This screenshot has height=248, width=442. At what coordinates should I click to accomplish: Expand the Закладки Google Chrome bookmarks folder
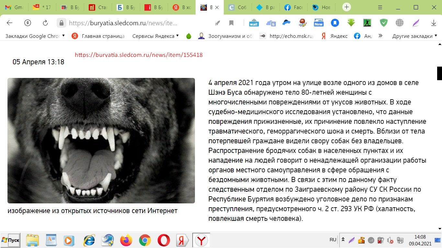[35, 36]
